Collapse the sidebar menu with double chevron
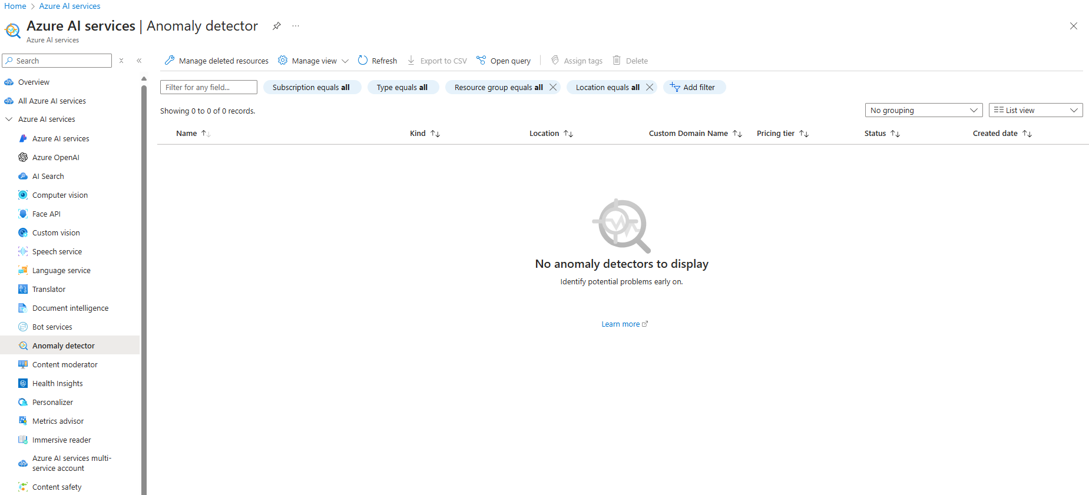The width and height of the screenshot is (1089, 495). pos(139,61)
